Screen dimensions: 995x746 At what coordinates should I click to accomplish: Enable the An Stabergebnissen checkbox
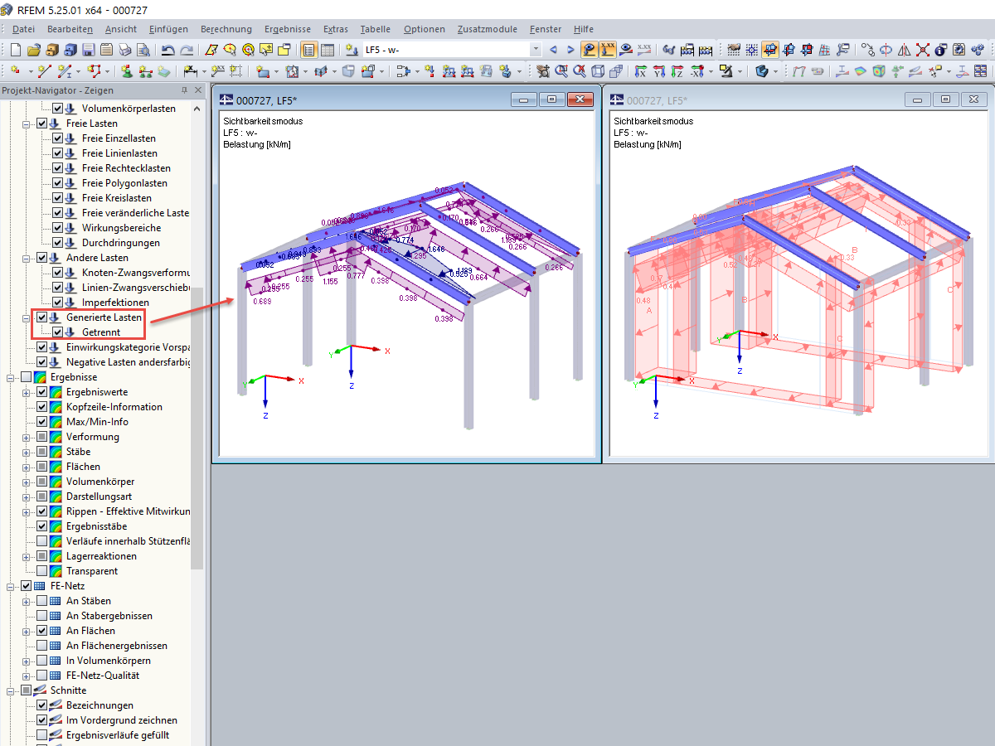(x=42, y=616)
